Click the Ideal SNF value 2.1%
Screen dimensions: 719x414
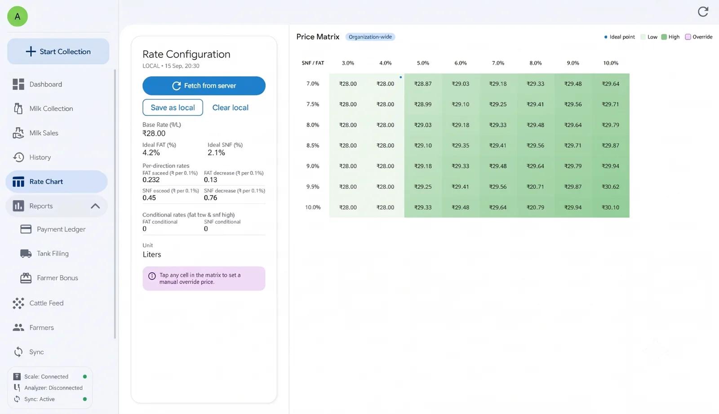pos(216,153)
